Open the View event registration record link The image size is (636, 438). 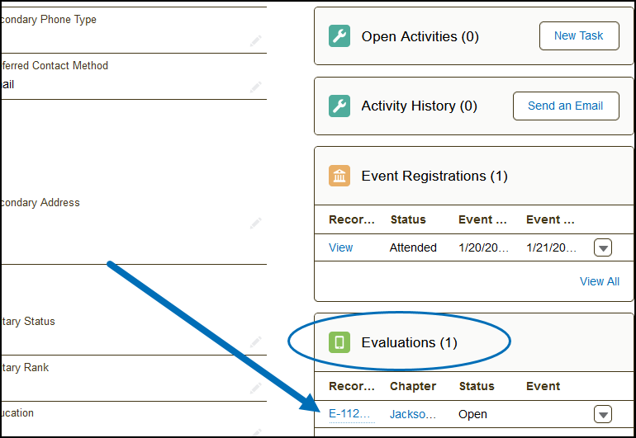(340, 247)
